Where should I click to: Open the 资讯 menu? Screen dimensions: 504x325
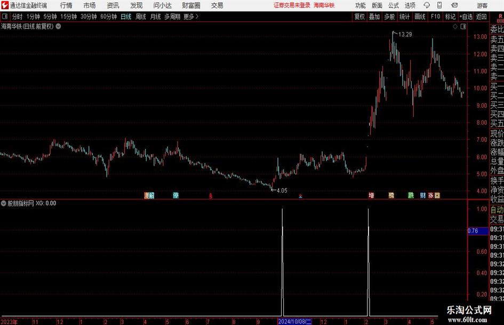[113, 5]
